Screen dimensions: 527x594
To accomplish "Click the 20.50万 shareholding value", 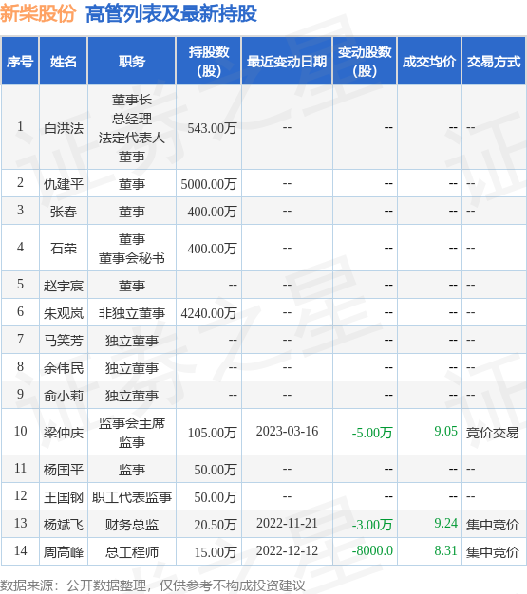I will [x=216, y=525].
